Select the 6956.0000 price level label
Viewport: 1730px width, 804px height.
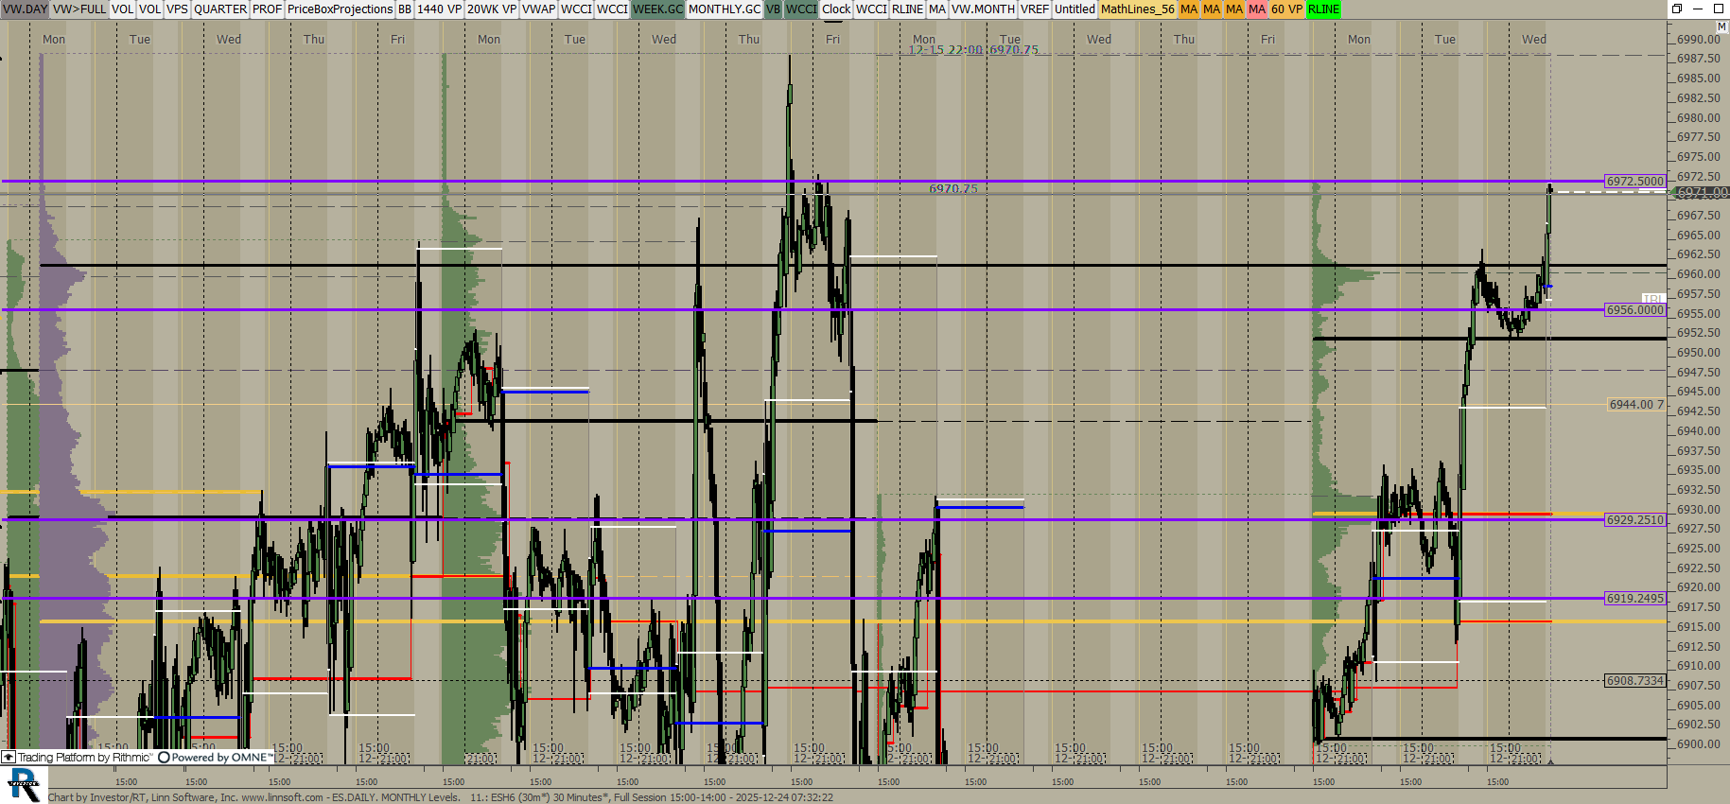coord(1634,309)
